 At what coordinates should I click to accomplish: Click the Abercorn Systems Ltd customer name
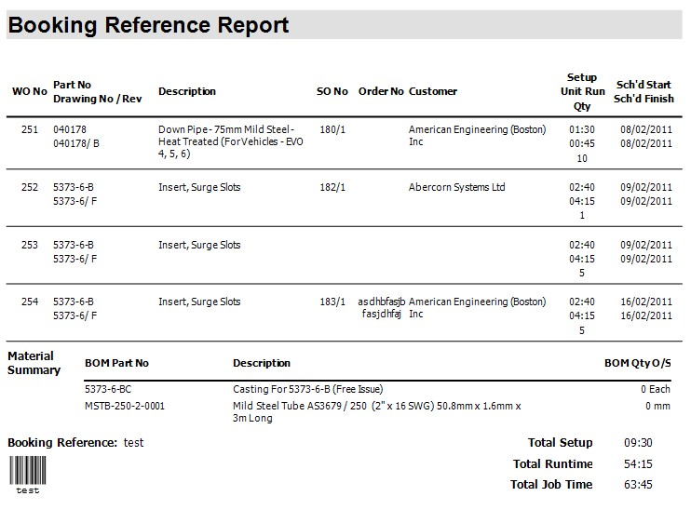point(456,188)
